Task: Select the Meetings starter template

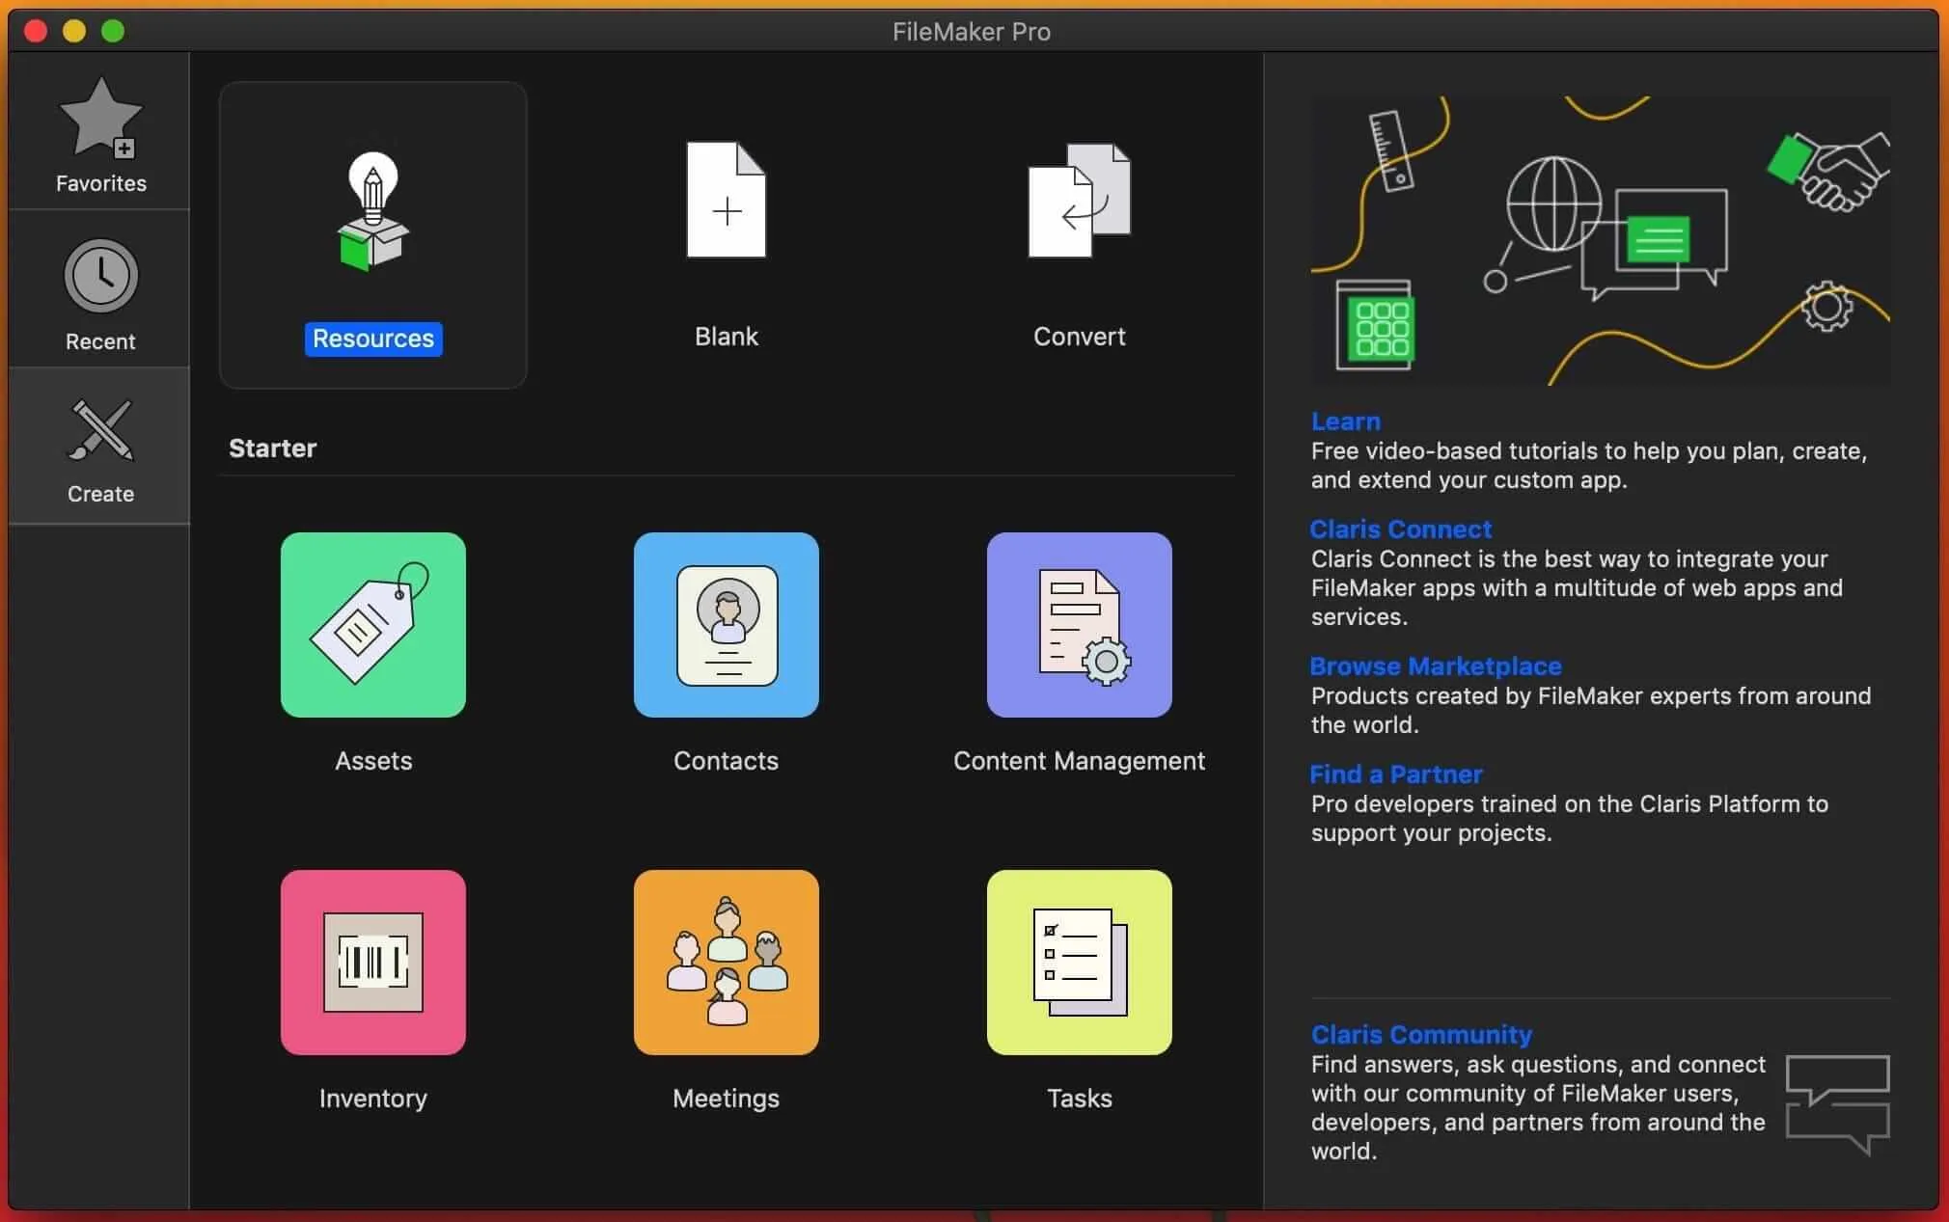Action: point(726,963)
